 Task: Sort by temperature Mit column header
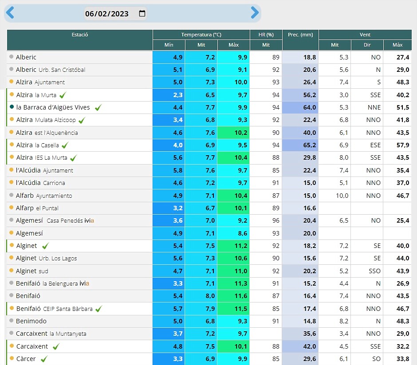pos(201,45)
